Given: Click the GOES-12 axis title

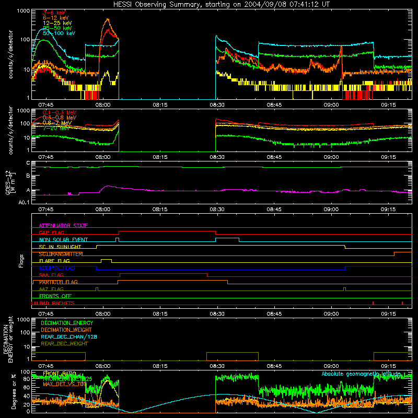Looking at the screenshot, I should point(10,183).
